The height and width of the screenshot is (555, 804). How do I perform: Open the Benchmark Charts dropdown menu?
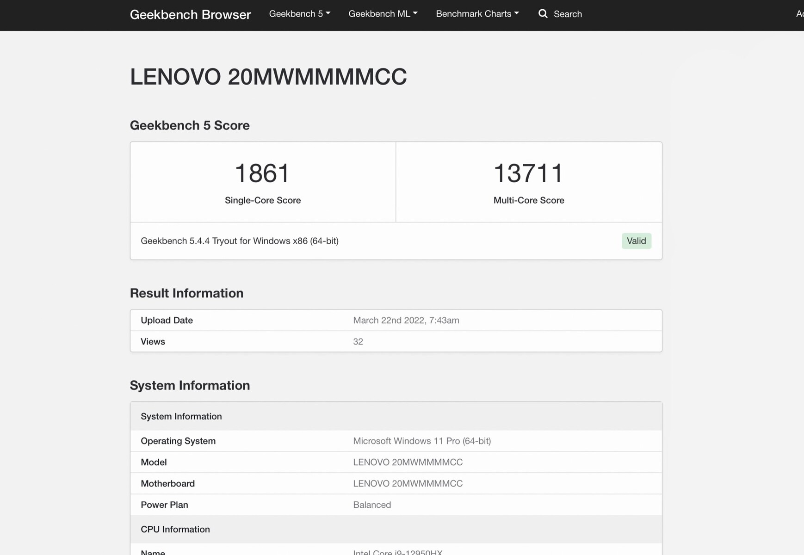coord(477,14)
